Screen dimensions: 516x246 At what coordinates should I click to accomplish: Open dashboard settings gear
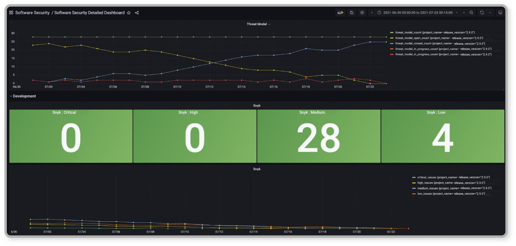(362, 13)
